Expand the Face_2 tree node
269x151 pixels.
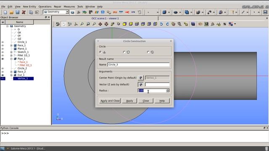point(11,72)
